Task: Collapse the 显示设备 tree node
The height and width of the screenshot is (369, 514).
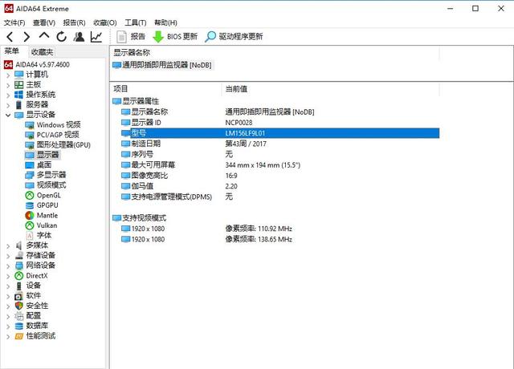Action: [x=8, y=115]
